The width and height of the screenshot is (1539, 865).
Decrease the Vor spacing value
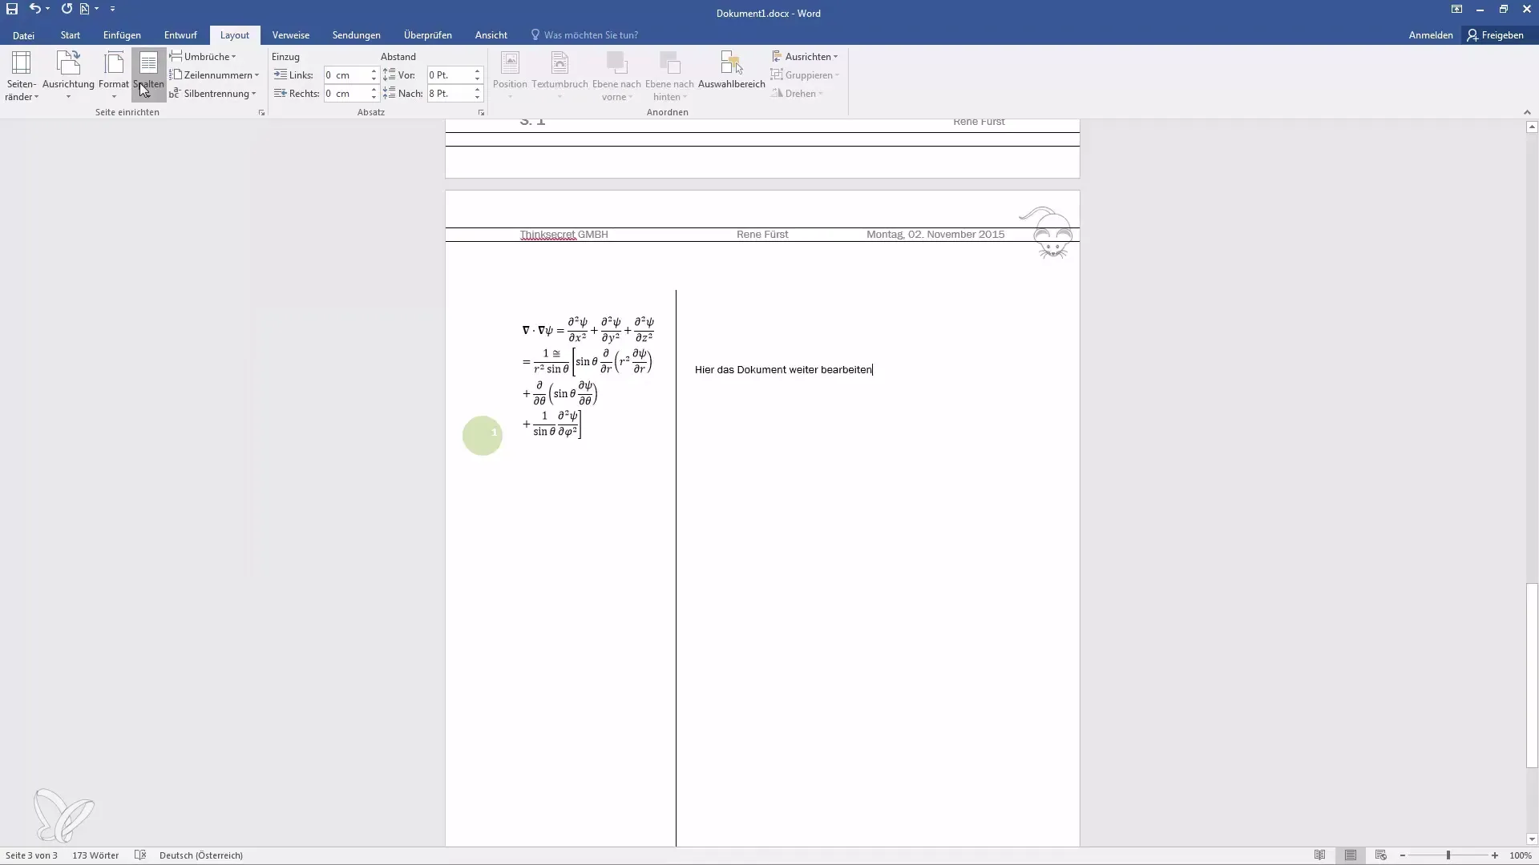[x=477, y=79]
